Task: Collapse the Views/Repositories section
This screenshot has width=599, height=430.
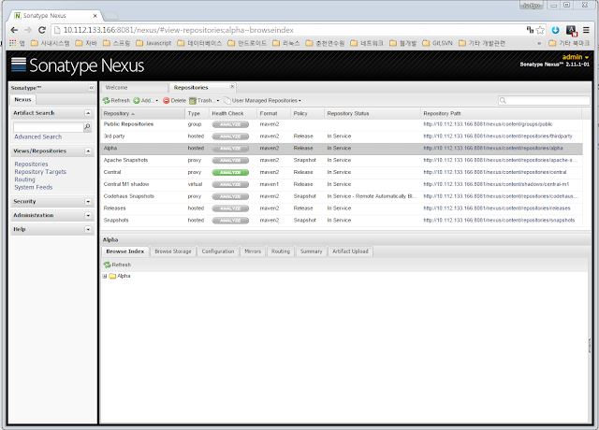Action: pyautogui.click(x=88, y=151)
